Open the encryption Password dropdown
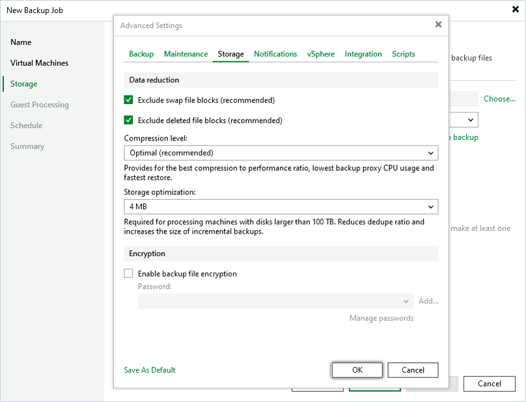The width and height of the screenshot is (526, 402). click(x=276, y=301)
